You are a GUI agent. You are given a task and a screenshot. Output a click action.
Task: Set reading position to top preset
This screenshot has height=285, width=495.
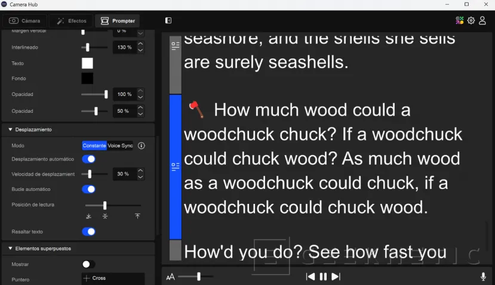137,216
